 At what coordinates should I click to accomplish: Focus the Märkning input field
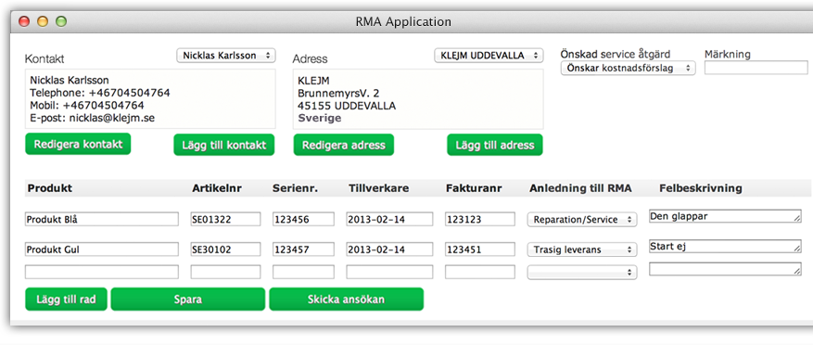pyautogui.click(x=756, y=68)
